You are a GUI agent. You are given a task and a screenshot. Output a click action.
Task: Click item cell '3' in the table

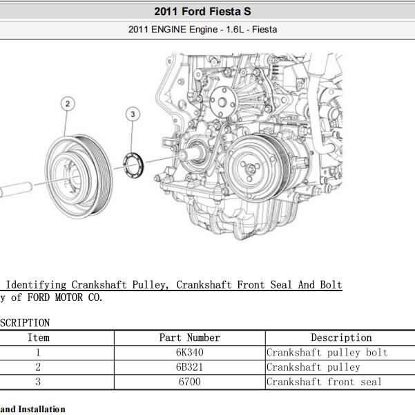tap(38, 382)
